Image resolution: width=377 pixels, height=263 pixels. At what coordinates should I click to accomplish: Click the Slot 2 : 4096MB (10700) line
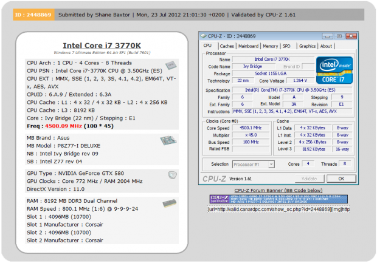(x=59, y=233)
